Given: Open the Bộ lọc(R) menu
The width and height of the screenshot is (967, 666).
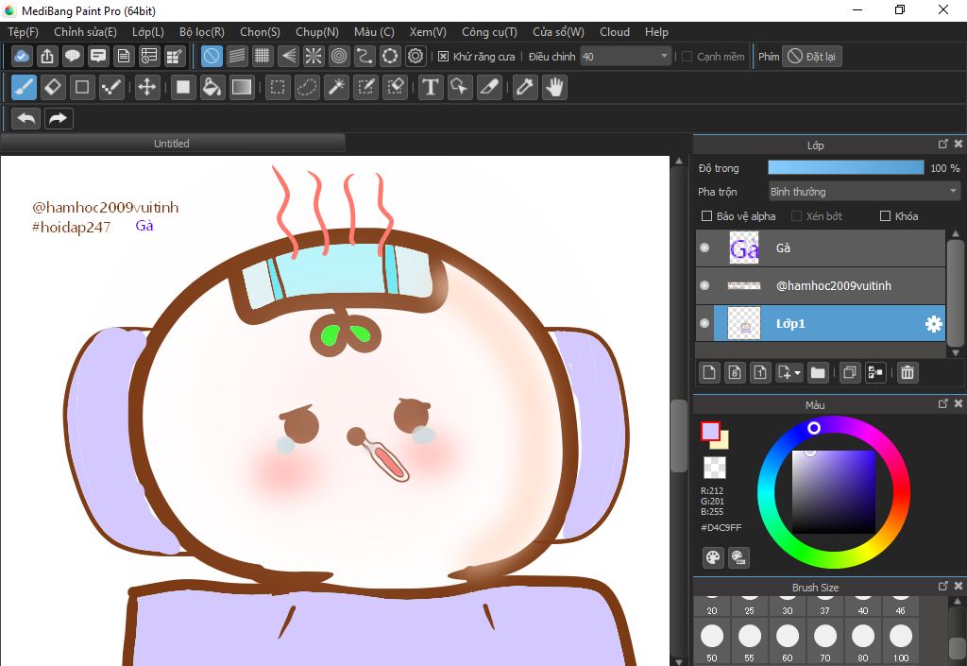Looking at the screenshot, I should pyautogui.click(x=202, y=32).
